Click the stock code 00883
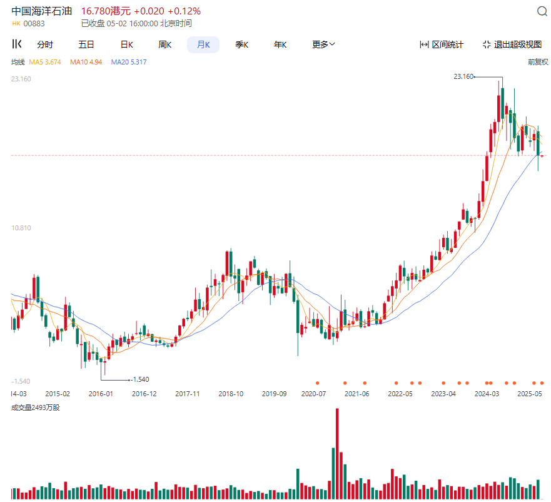 tap(34, 24)
